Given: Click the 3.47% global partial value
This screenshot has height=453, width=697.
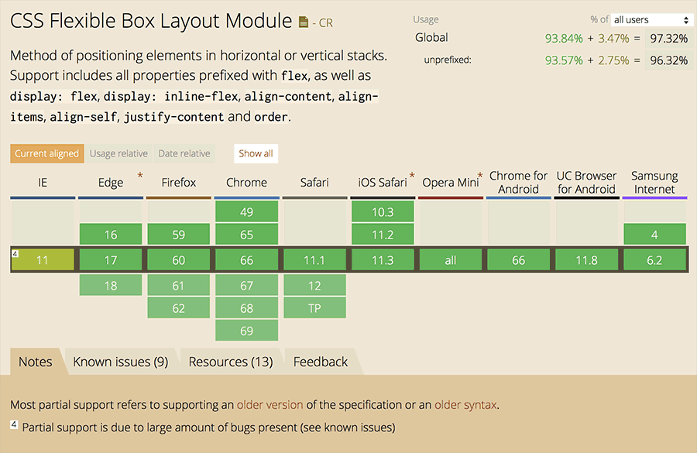Looking at the screenshot, I should [x=613, y=39].
